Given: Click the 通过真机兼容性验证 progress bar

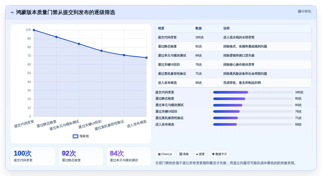Looking at the screenshot, I should pos(253,118).
